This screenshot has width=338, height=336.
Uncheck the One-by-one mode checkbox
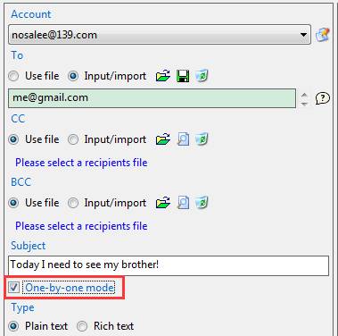coord(13,288)
